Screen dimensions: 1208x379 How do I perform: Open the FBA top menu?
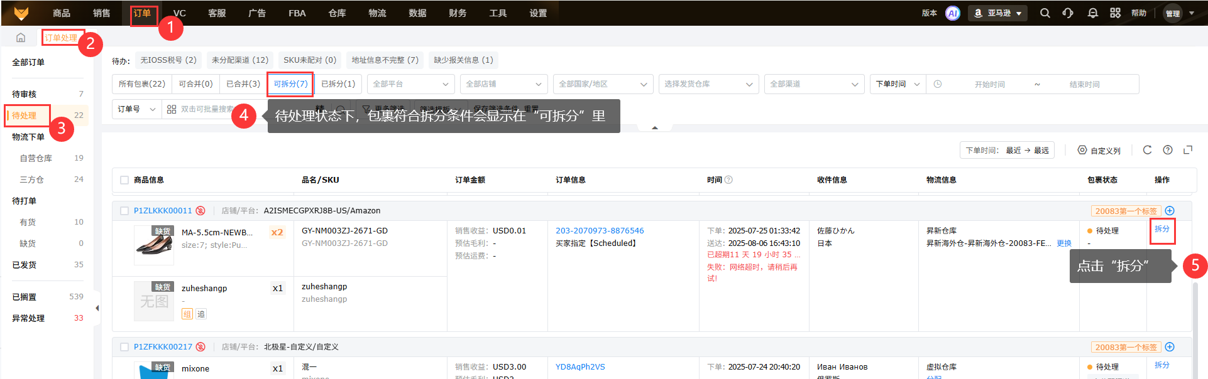coord(297,13)
